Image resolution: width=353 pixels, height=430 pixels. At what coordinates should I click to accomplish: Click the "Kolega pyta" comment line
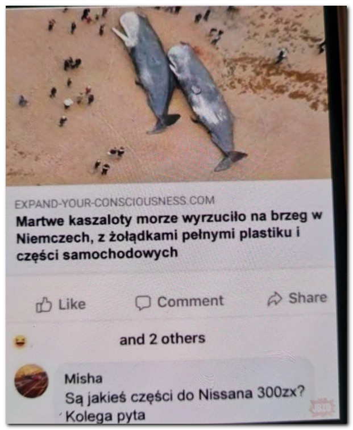[x=105, y=416]
